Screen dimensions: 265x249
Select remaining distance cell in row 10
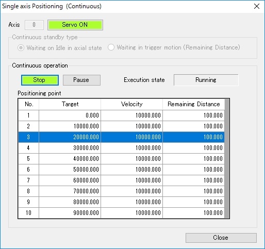(194, 213)
